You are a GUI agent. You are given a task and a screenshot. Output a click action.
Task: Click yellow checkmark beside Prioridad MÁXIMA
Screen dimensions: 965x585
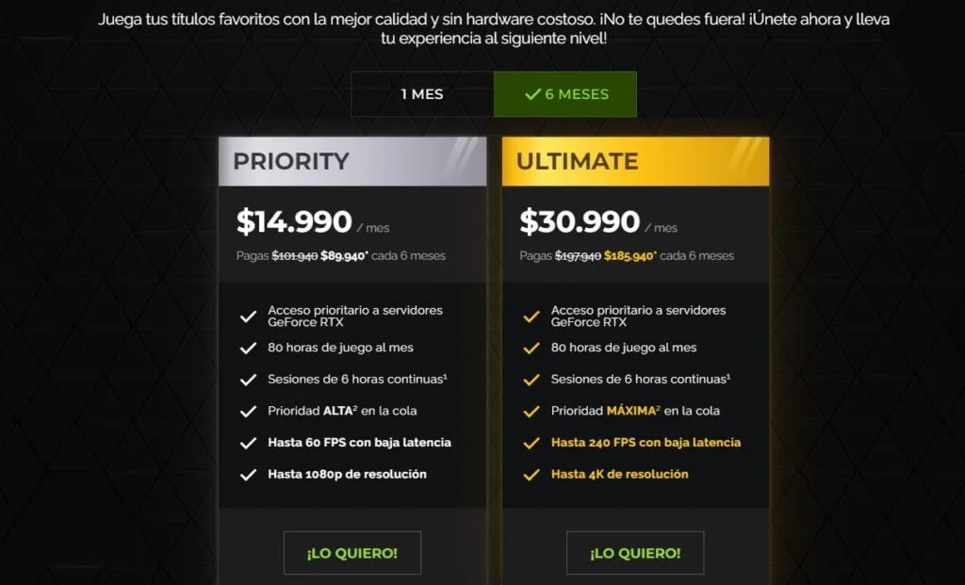[x=532, y=412]
